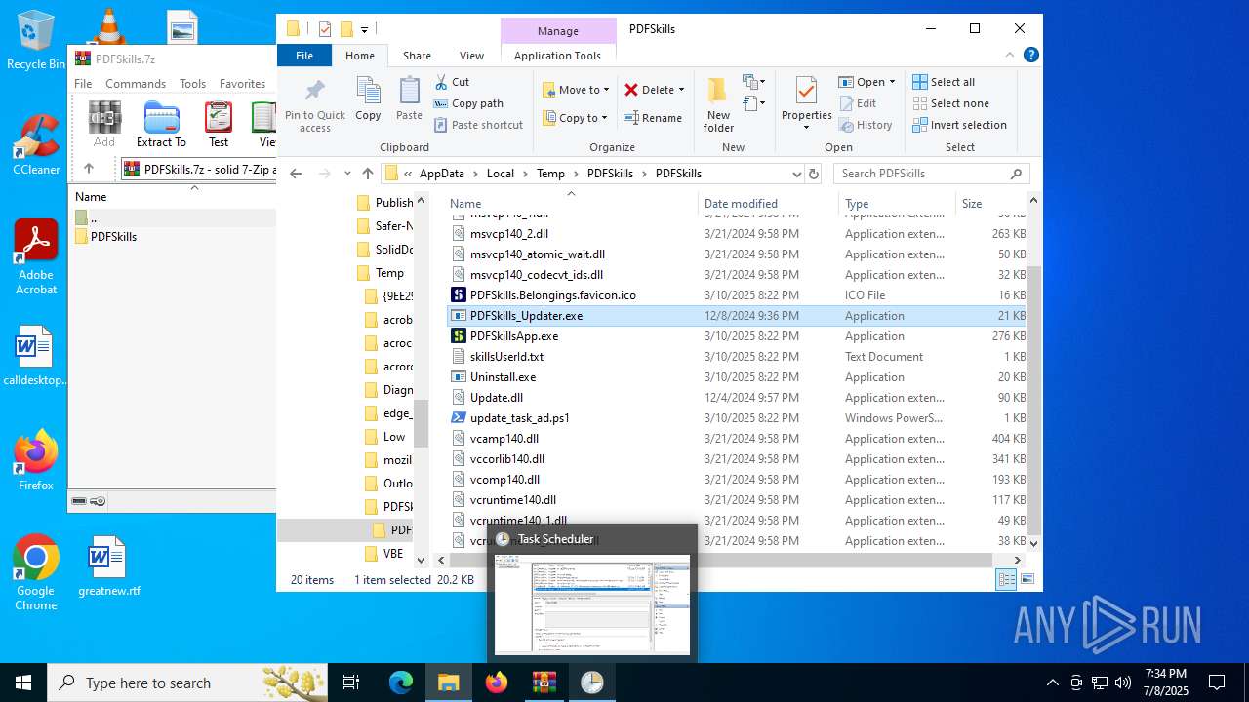
Task: Switch to View ribbon tab
Action: [471, 56]
